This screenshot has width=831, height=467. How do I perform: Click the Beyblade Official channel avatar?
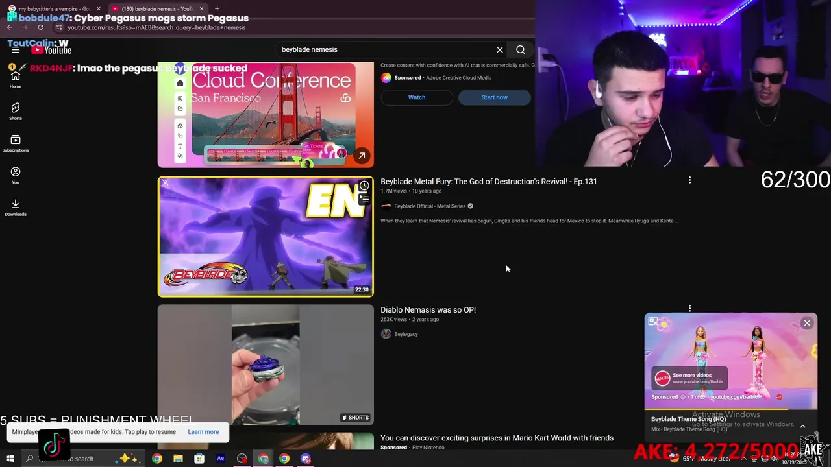click(386, 206)
